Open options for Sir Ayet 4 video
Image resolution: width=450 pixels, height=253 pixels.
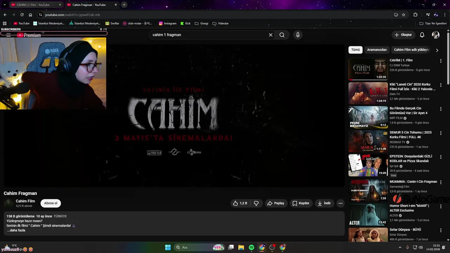(441, 109)
